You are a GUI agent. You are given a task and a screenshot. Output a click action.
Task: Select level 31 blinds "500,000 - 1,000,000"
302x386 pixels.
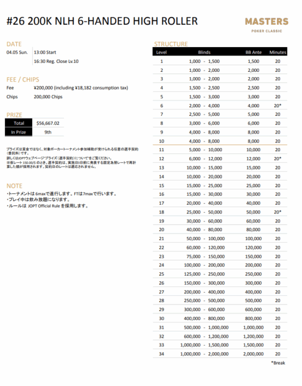206,328
